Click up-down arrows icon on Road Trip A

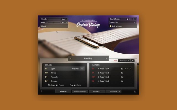(122, 69)
